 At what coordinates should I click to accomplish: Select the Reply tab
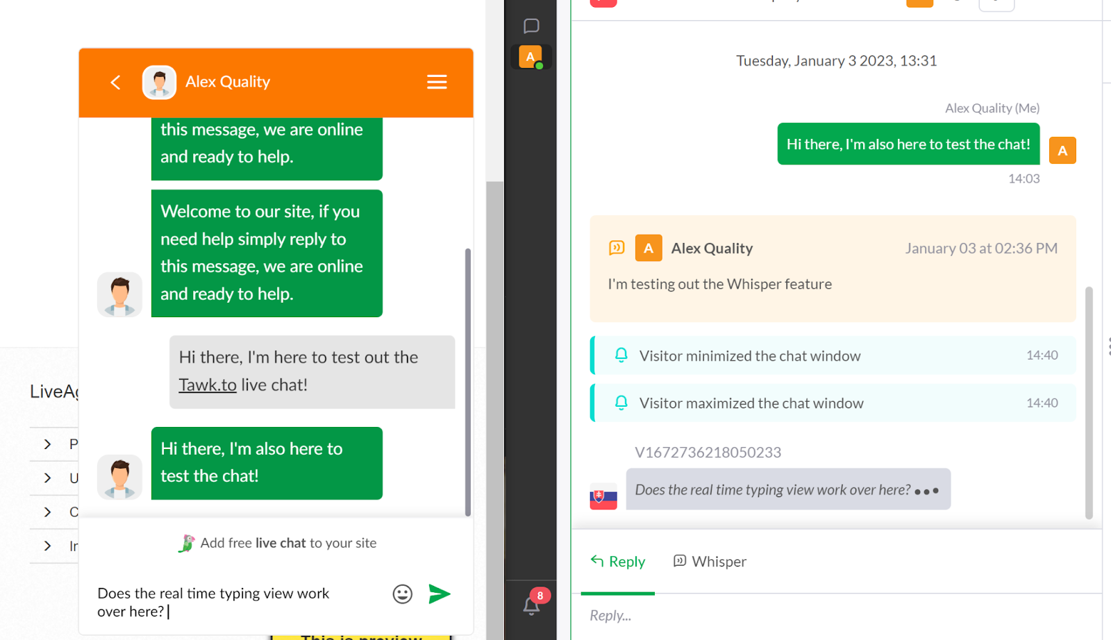[x=617, y=562]
